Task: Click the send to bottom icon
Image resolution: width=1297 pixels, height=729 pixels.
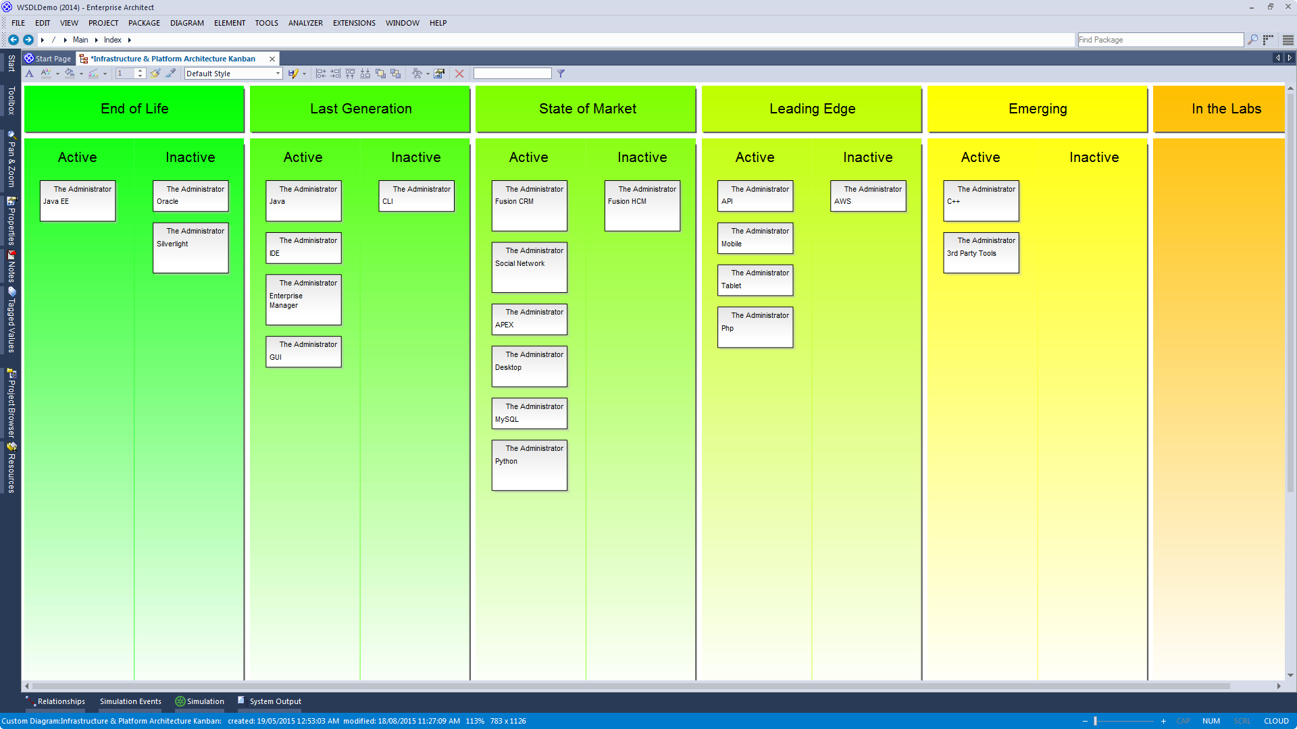Action: point(395,74)
